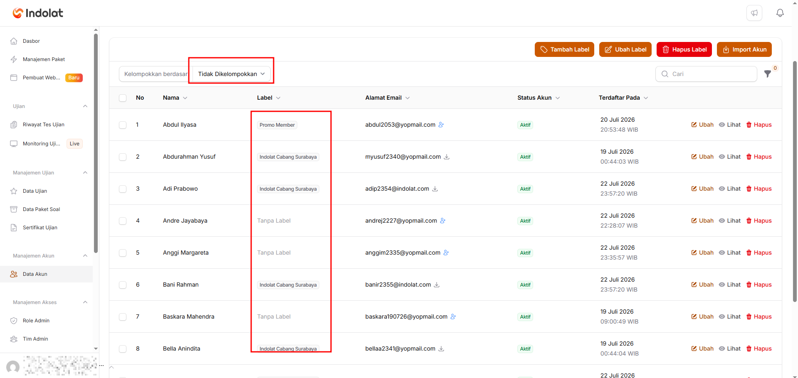798x378 pixels.
Task: Click the Promo Member label tag
Action: point(277,125)
